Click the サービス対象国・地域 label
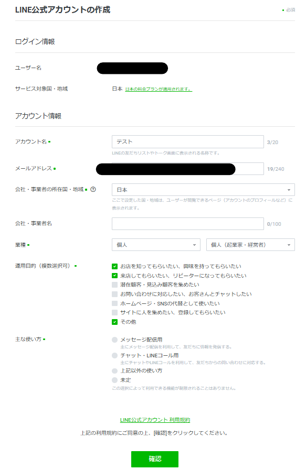 tap(41, 89)
